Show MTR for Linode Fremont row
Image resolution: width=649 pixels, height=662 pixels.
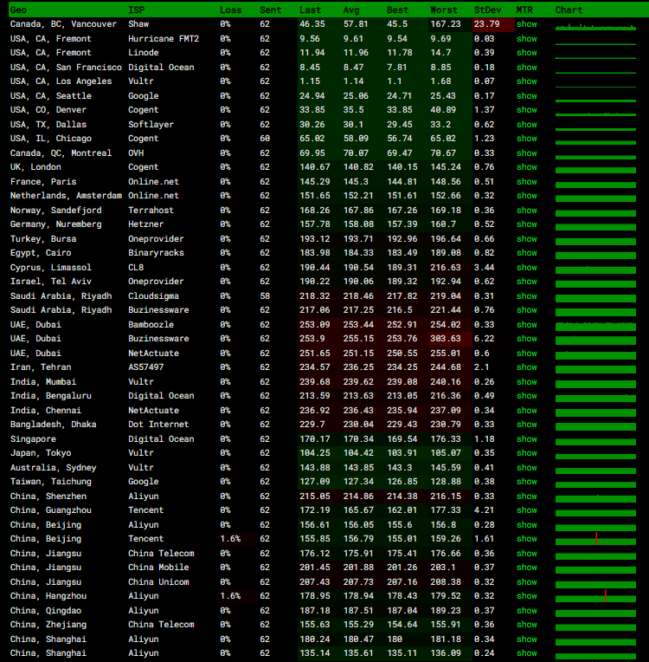[527, 53]
